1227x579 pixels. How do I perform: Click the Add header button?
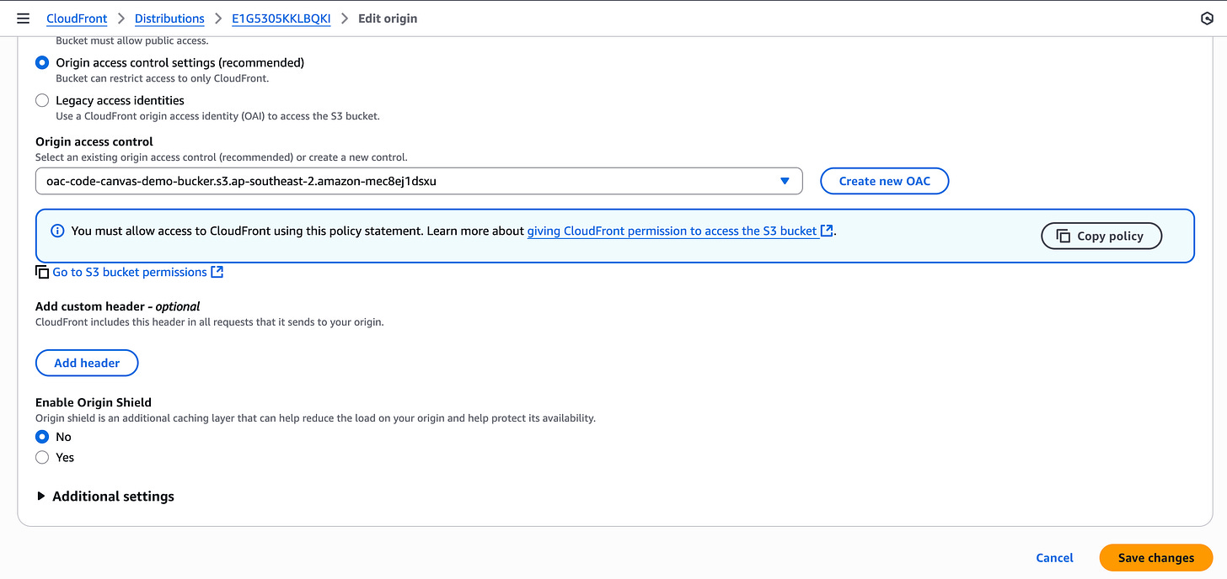click(x=87, y=363)
